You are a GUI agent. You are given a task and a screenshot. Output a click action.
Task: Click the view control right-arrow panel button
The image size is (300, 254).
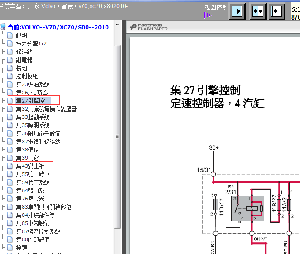(237, 11)
